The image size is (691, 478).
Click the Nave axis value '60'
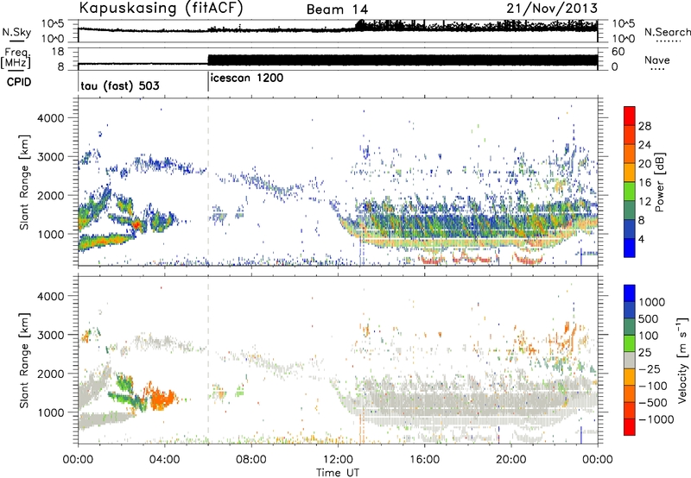(x=618, y=52)
